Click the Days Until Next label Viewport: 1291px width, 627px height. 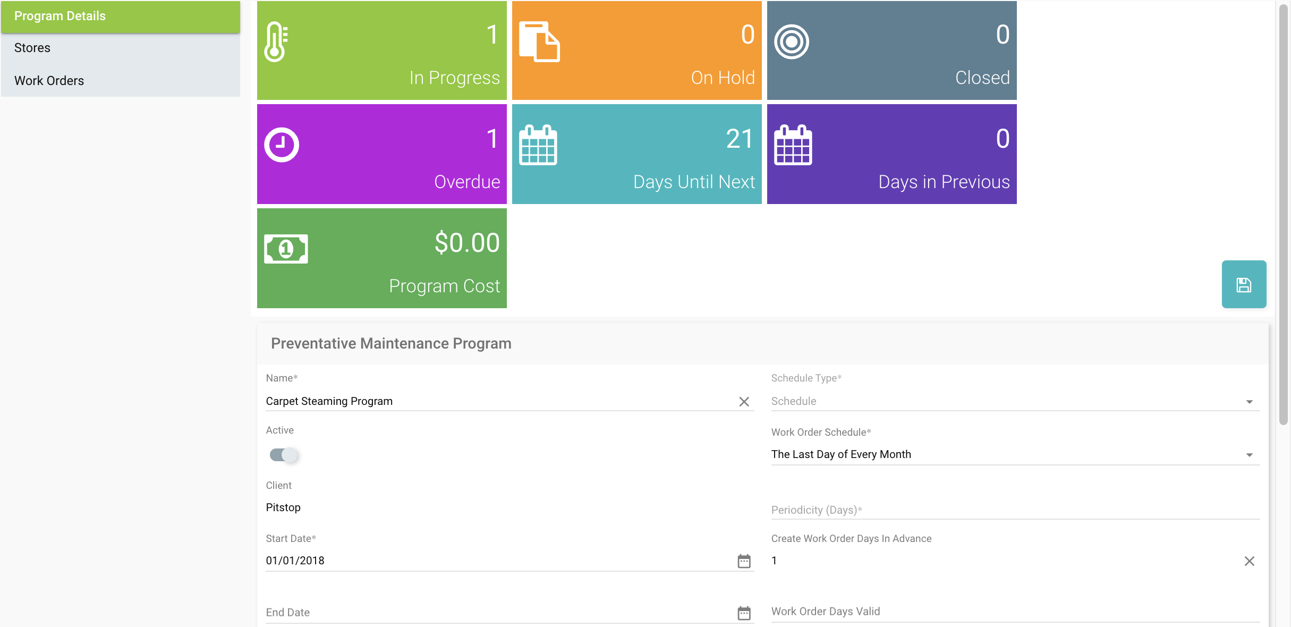click(694, 182)
